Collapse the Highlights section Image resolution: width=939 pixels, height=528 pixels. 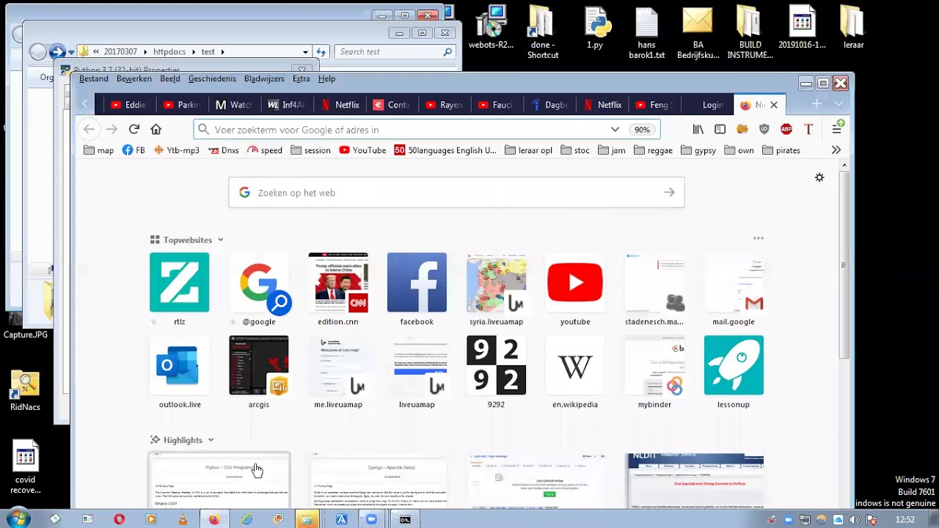[x=211, y=440]
